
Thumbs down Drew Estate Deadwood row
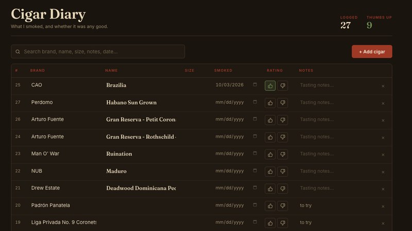[282, 188]
